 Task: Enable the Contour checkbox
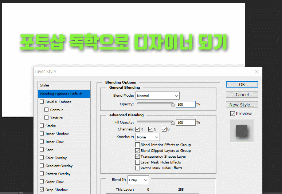[x=46, y=110]
